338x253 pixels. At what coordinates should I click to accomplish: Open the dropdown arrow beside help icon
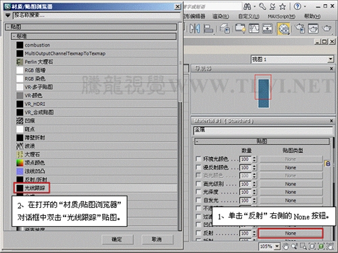[x=305, y=7]
